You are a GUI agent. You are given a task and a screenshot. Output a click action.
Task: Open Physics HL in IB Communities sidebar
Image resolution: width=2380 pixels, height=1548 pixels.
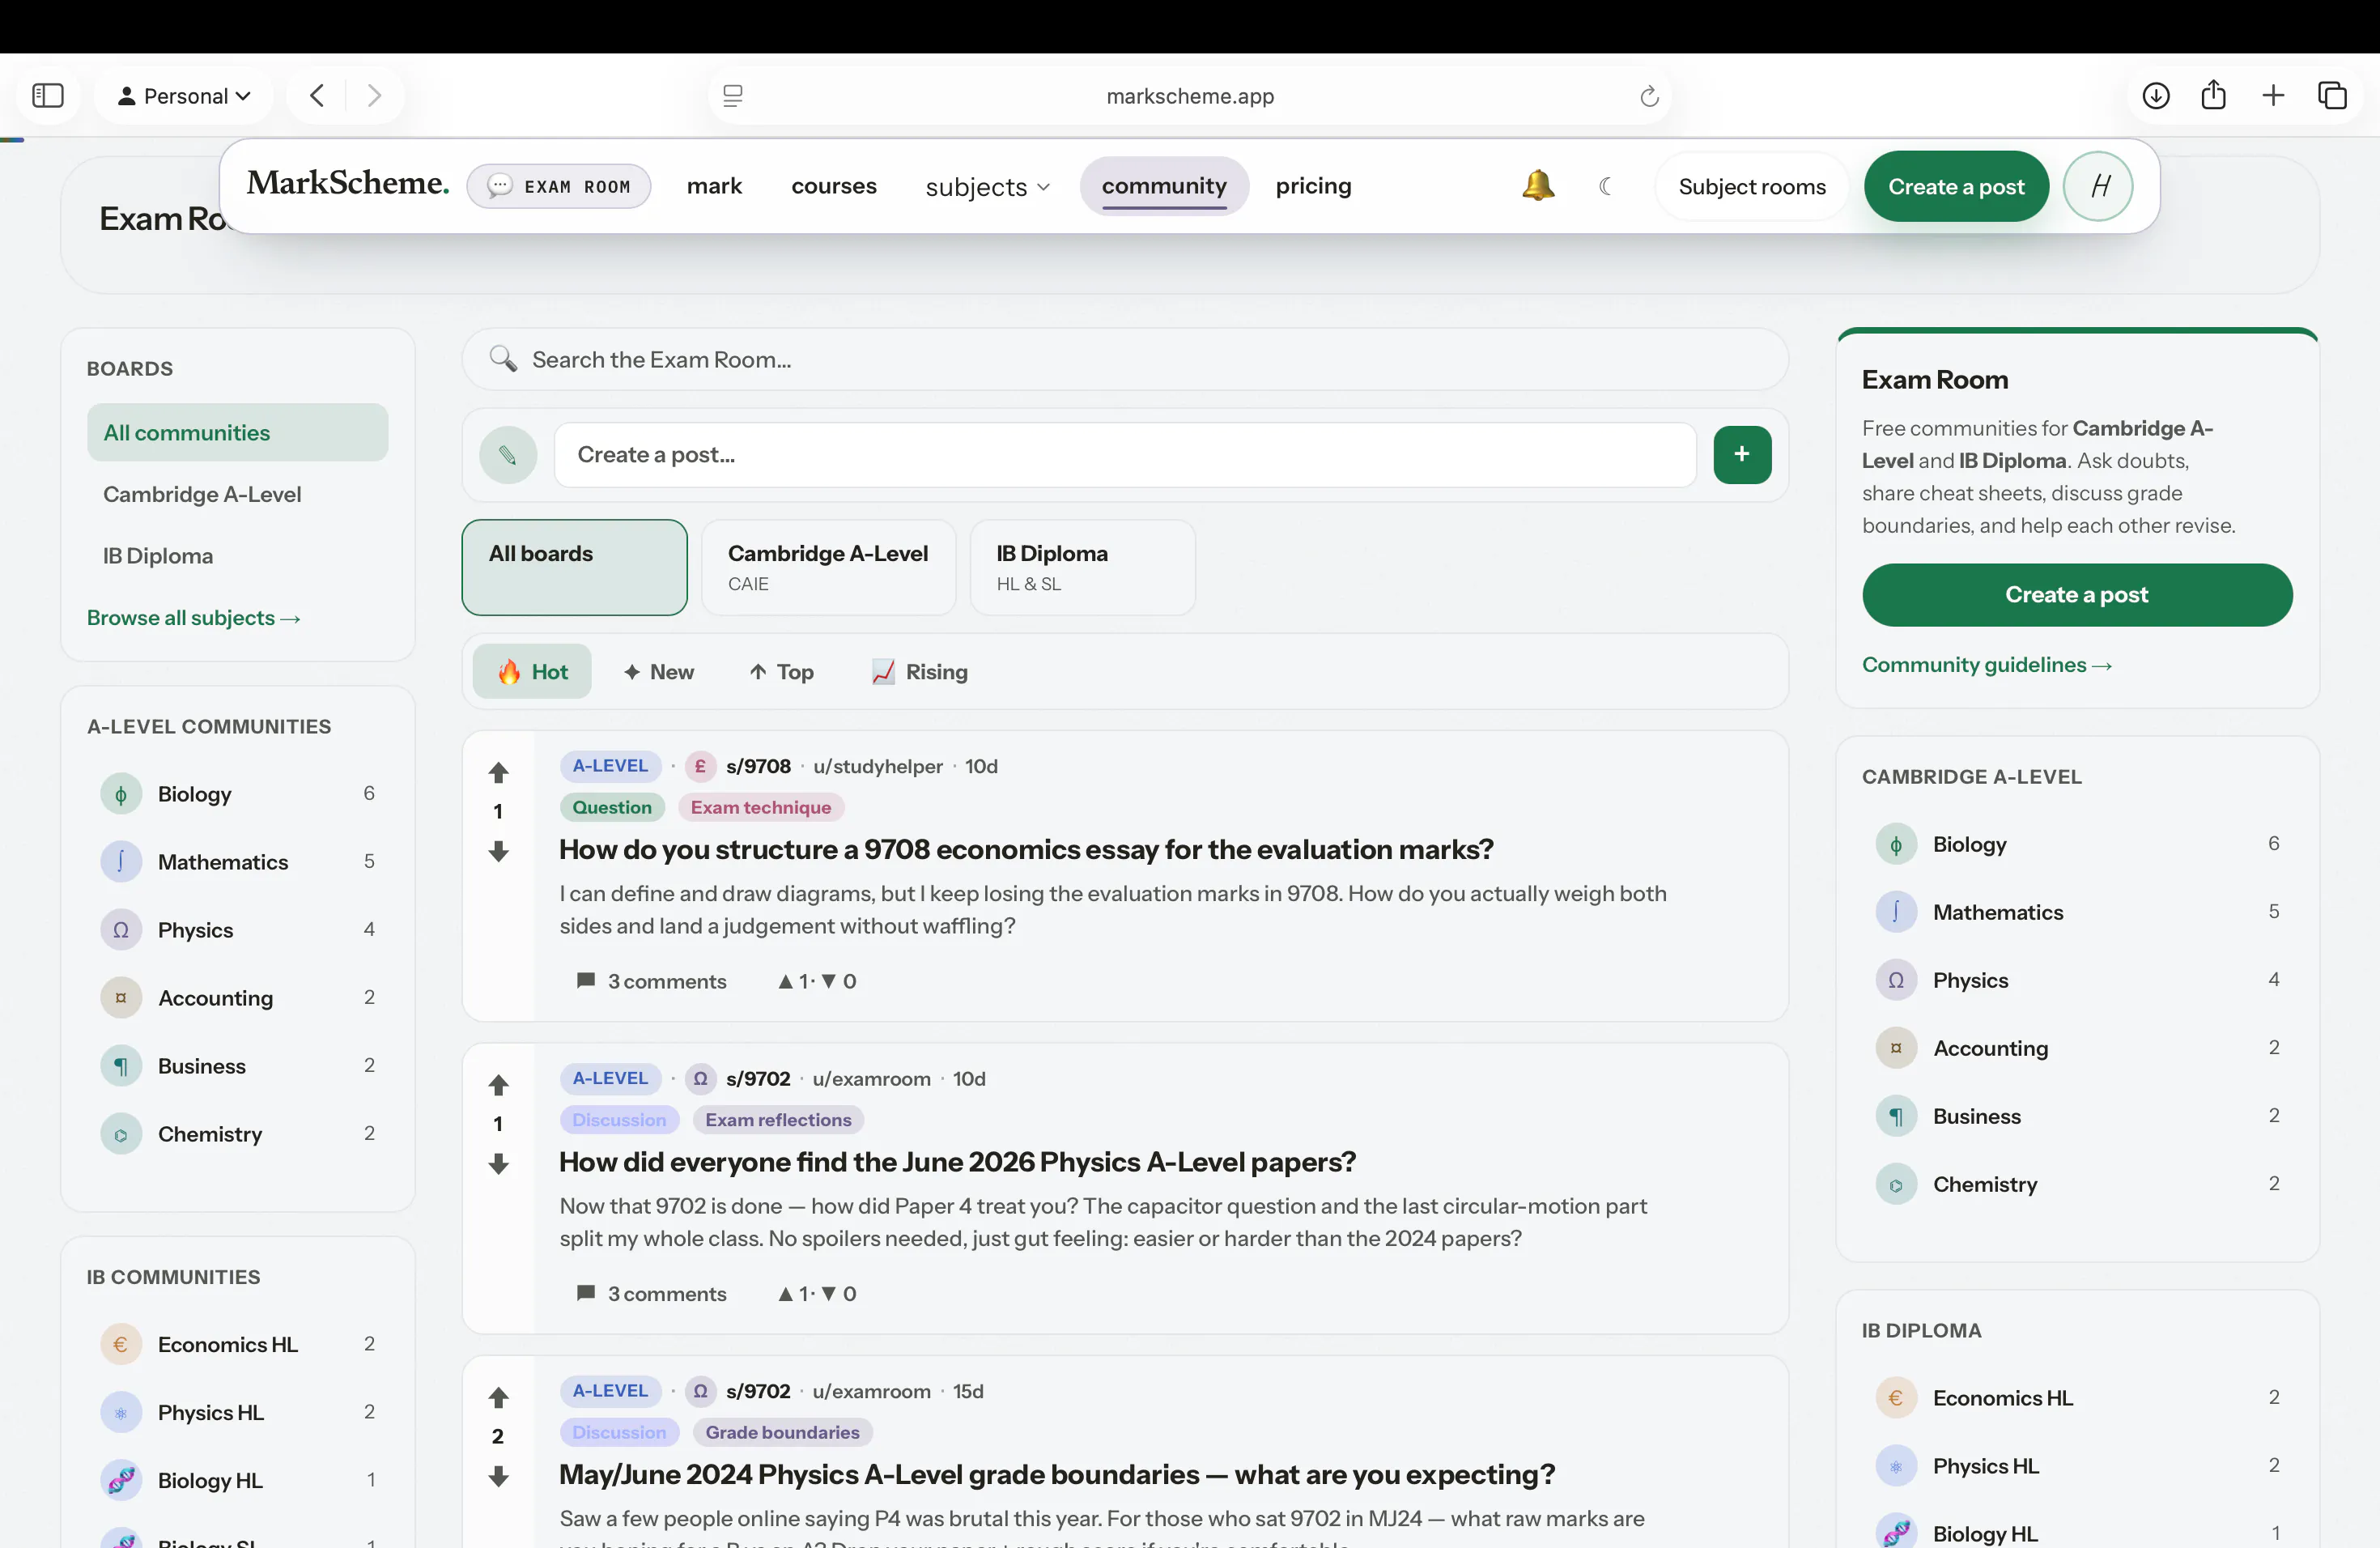tap(237, 1412)
